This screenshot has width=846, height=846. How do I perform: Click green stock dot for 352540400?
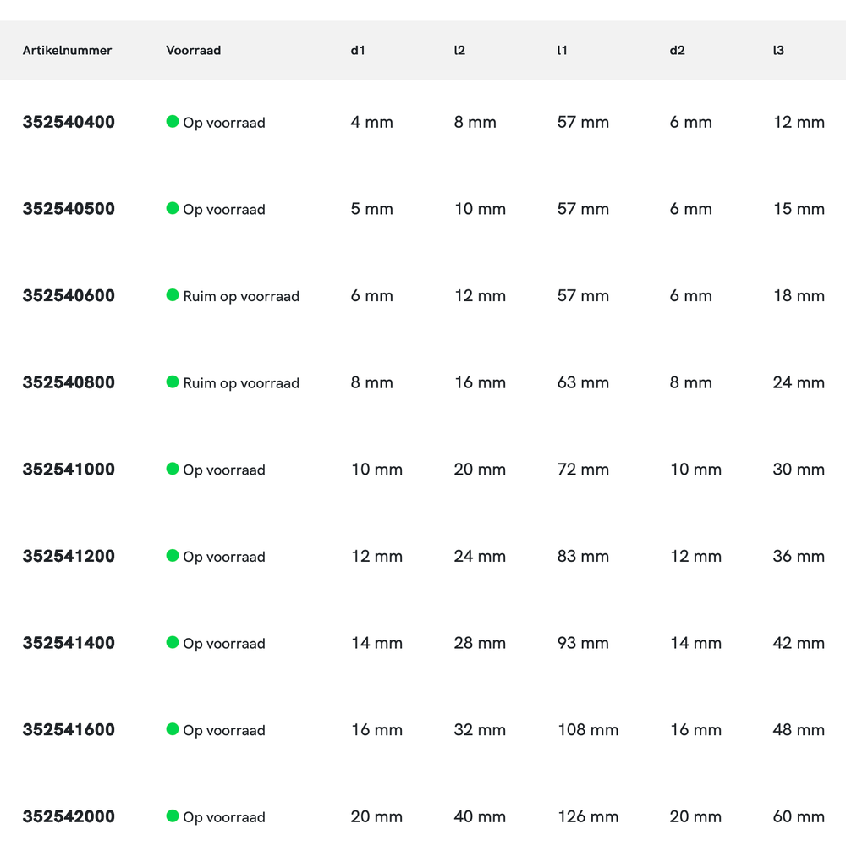[173, 122]
